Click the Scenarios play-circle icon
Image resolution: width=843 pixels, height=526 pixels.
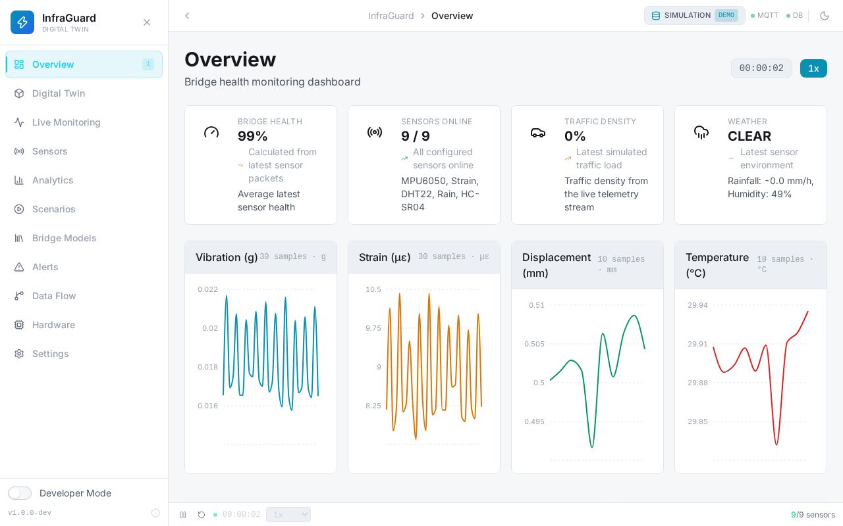coord(19,209)
